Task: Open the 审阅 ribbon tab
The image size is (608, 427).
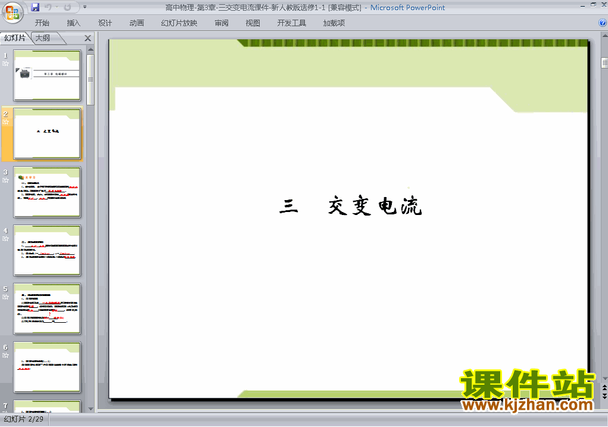Action: 222,23
